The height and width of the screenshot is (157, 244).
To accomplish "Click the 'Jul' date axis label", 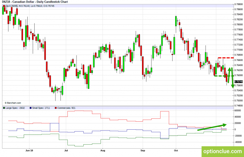I will 66,150.
